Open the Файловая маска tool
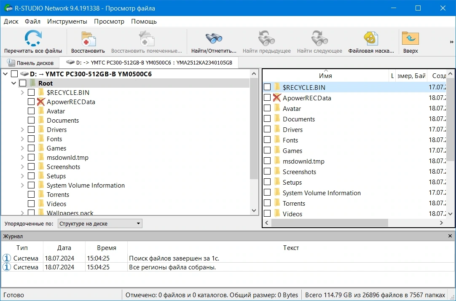 (371, 38)
